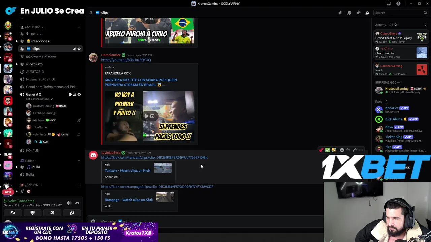Open General 2 voice channel chat icon

point(70,94)
